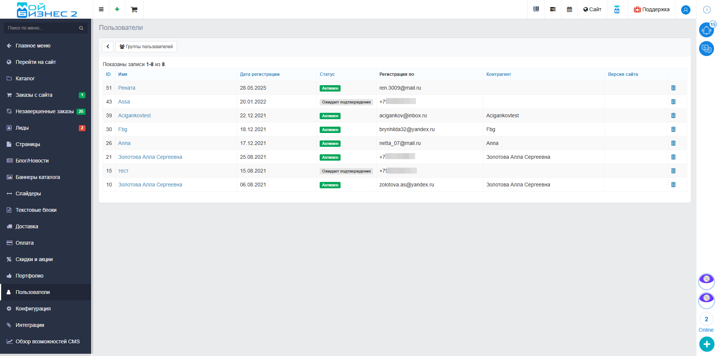
Task: Click the list view icon in the top bar
Action: pos(553,9)
